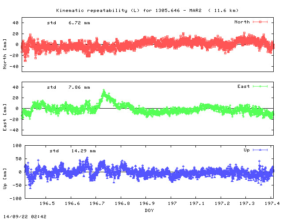Select the 'East' legend label

point(244,87)
